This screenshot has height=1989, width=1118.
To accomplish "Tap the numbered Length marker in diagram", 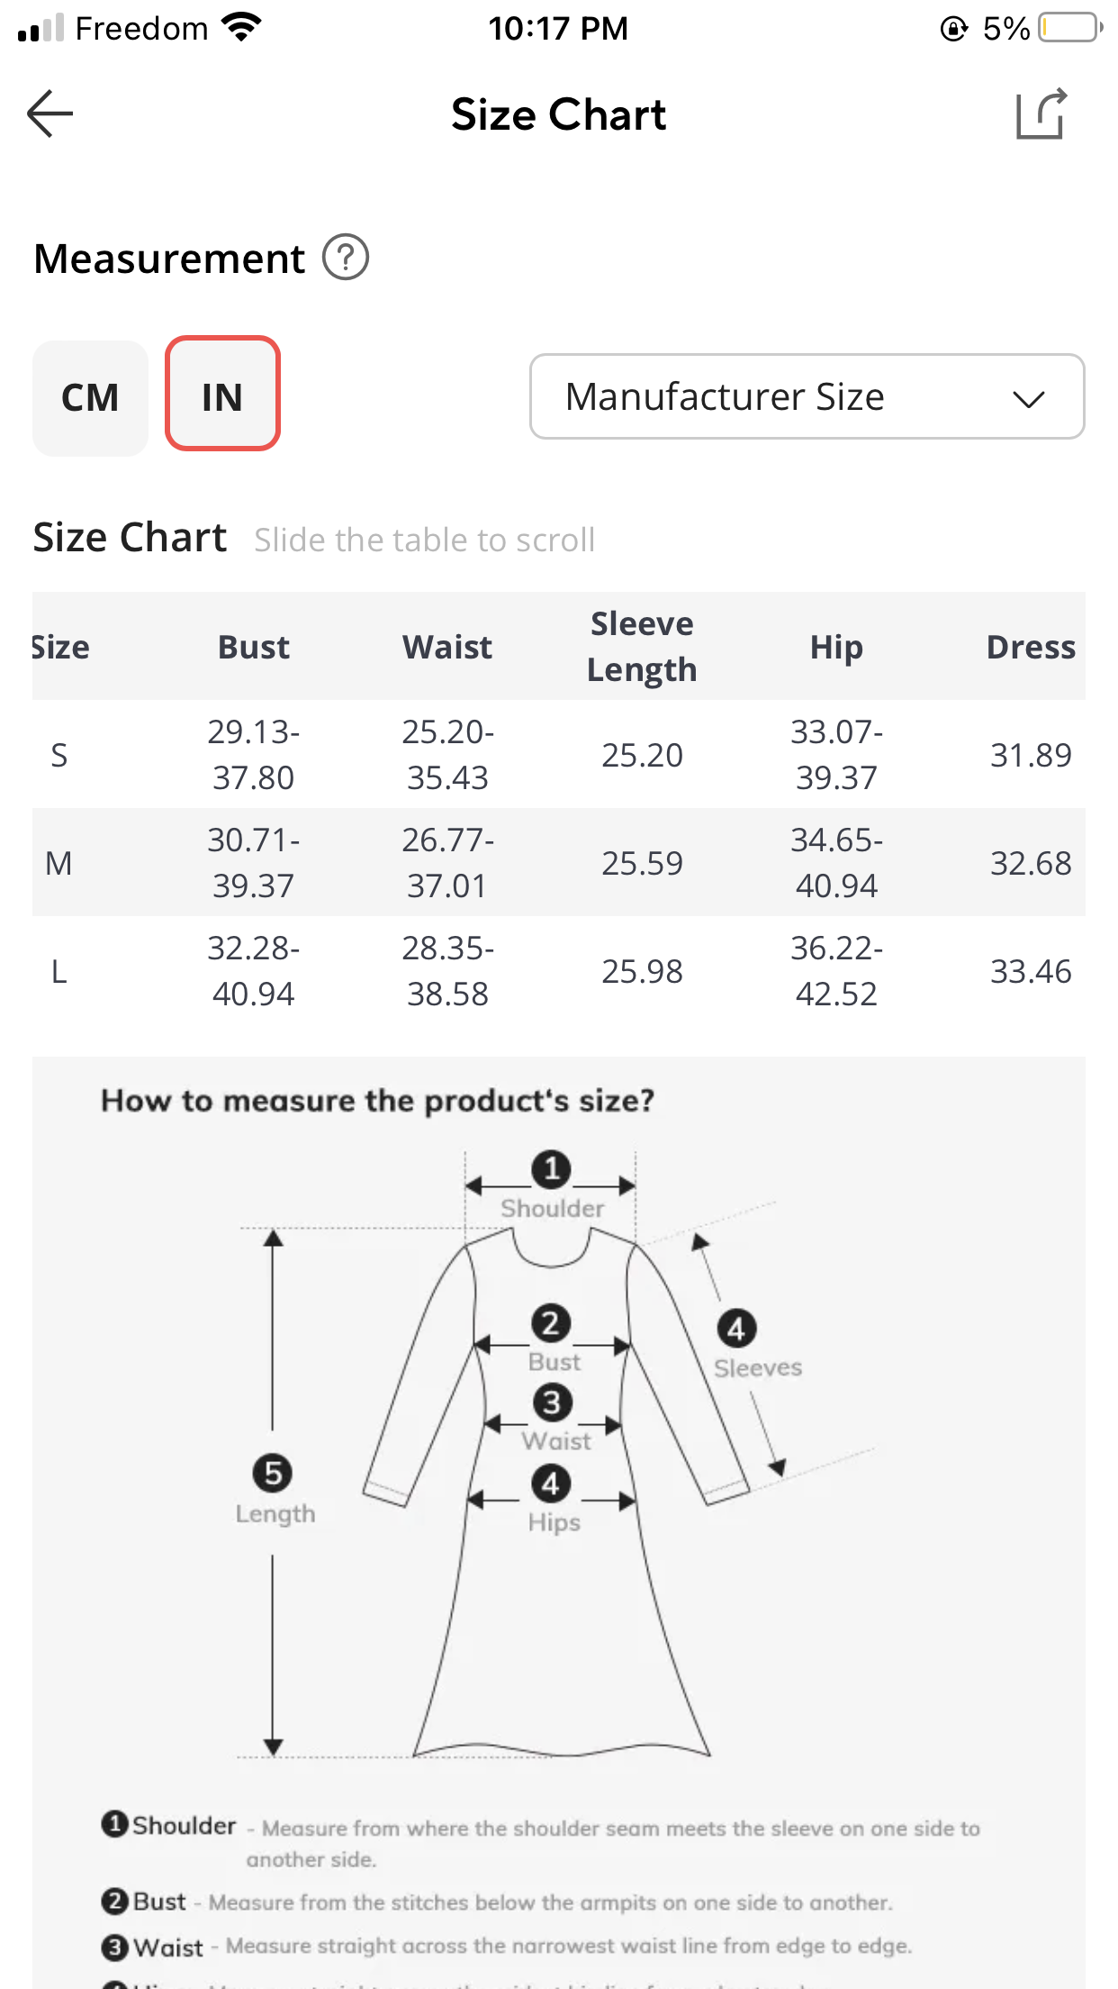I will [x=273, y=1474].
